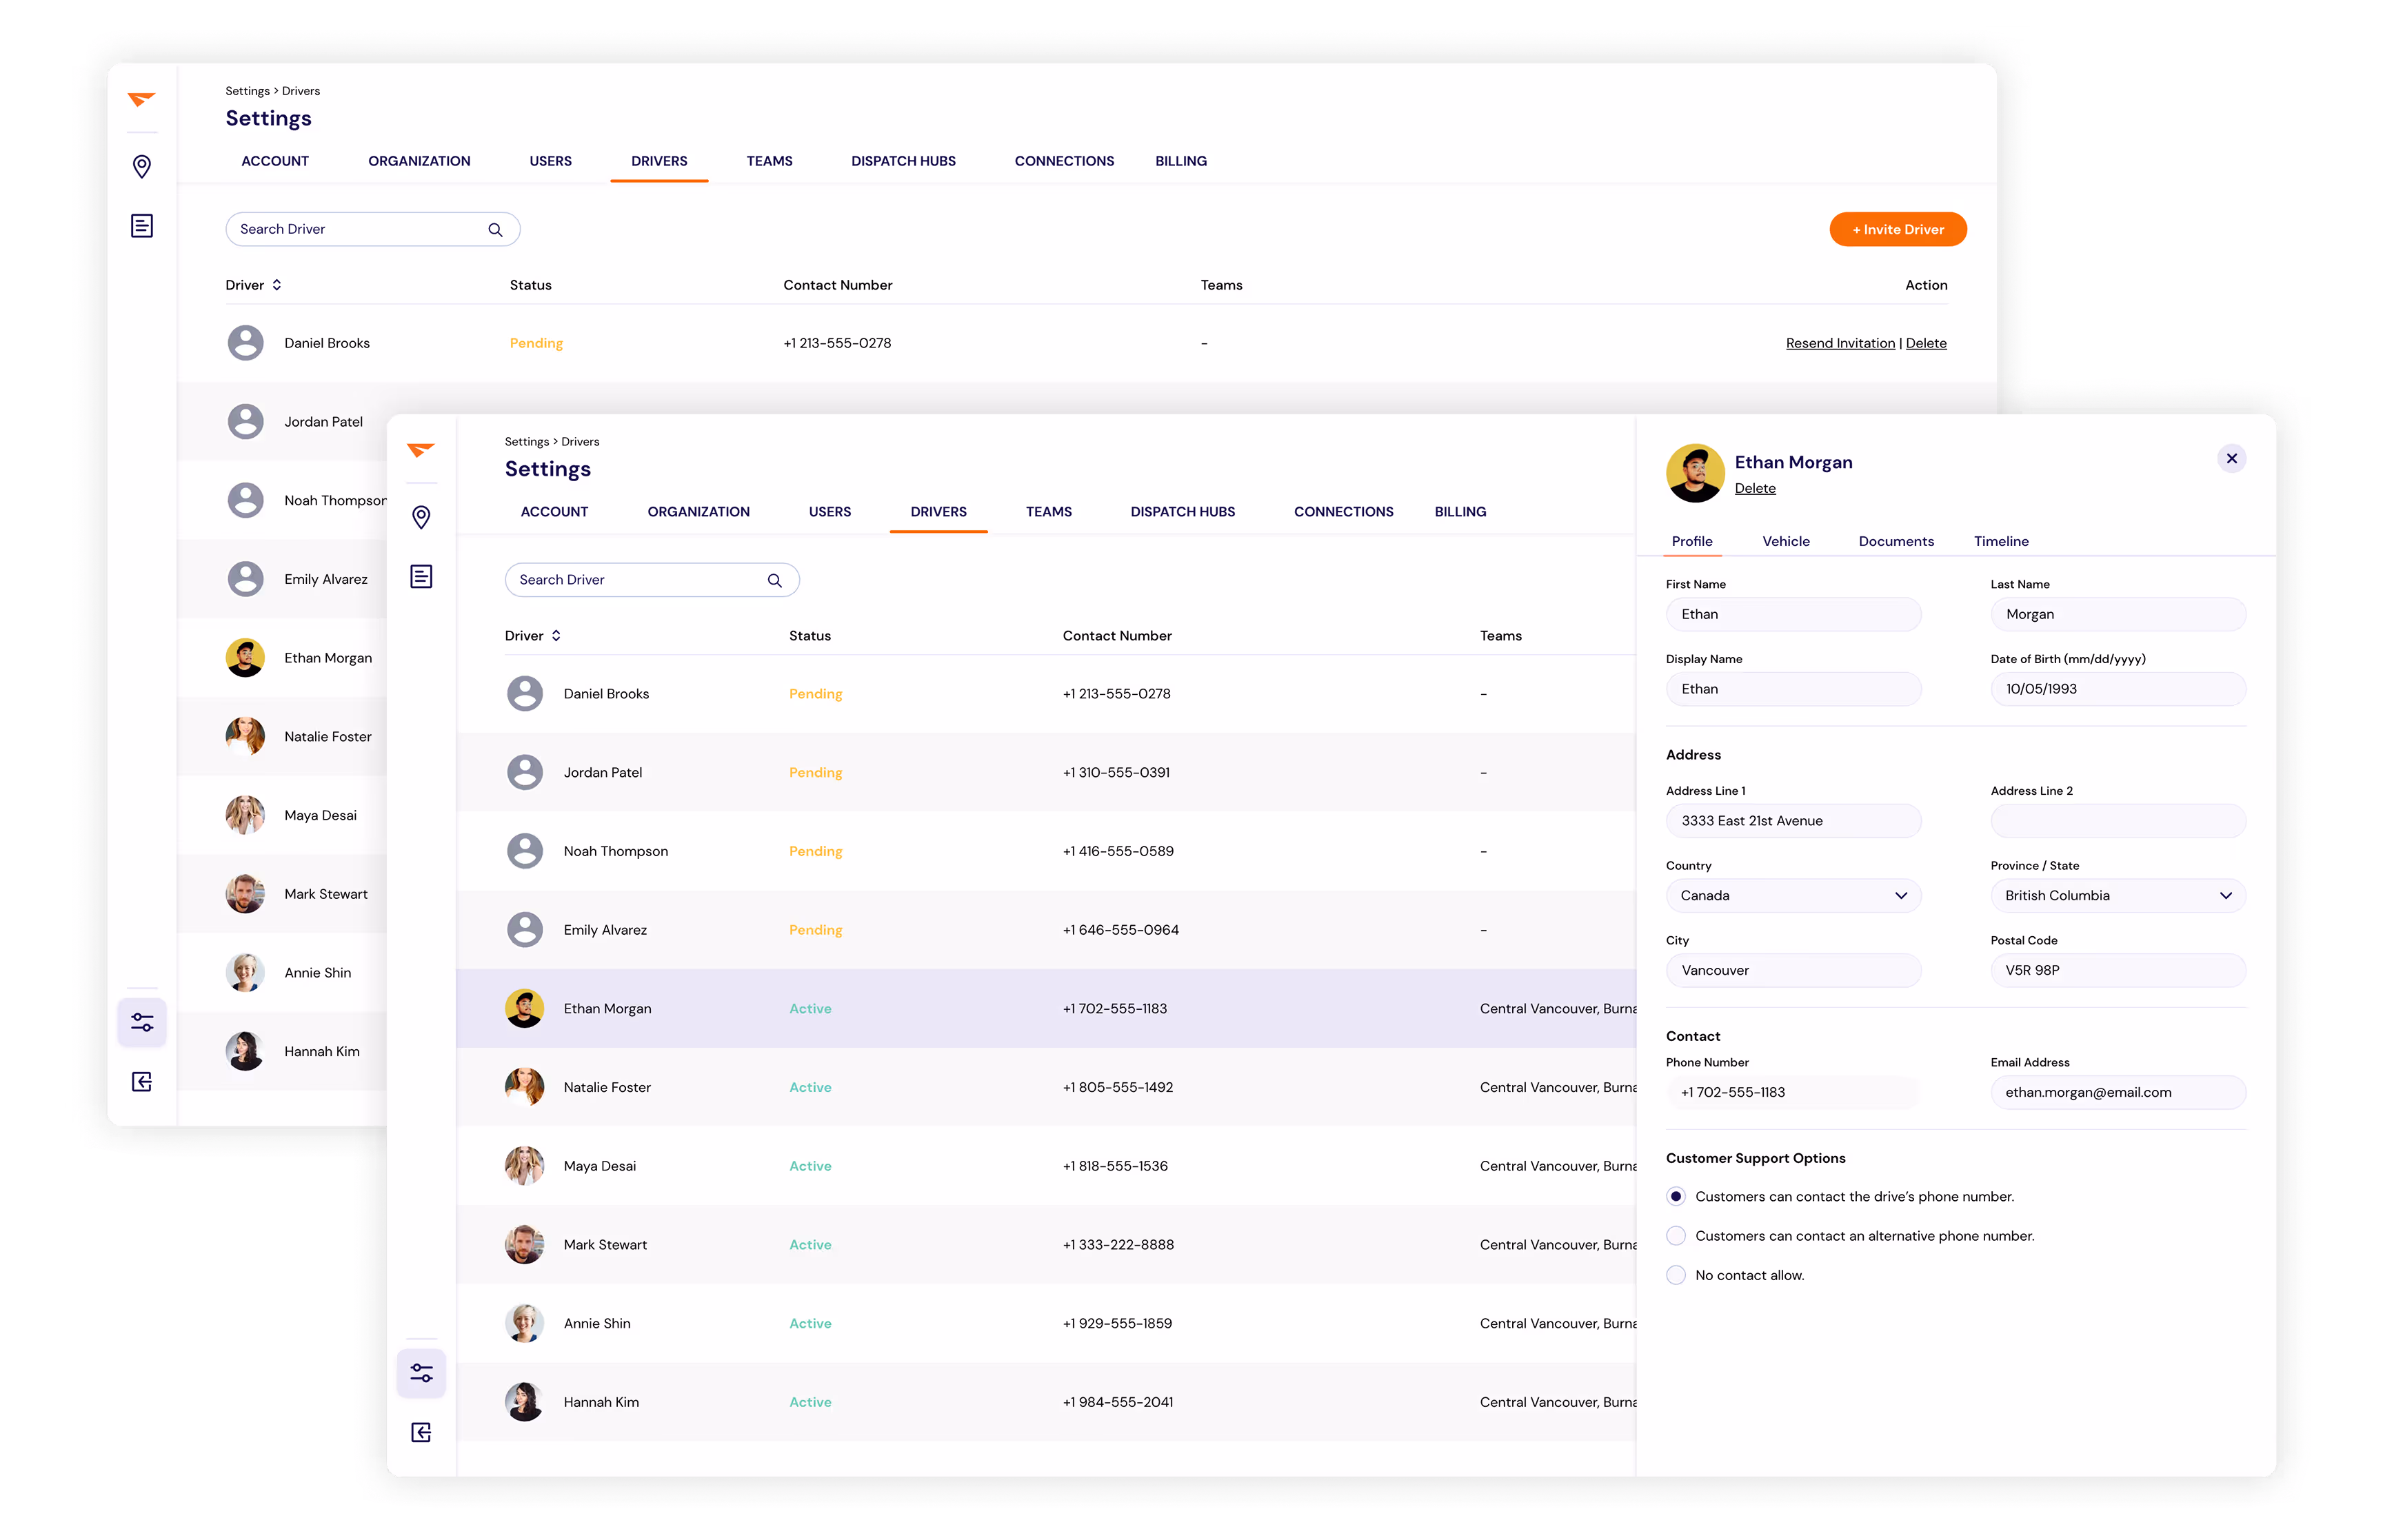Click Resend Invitation for Daniel Brooks
2383x1540 pixels.
[x=1840, y=343]
